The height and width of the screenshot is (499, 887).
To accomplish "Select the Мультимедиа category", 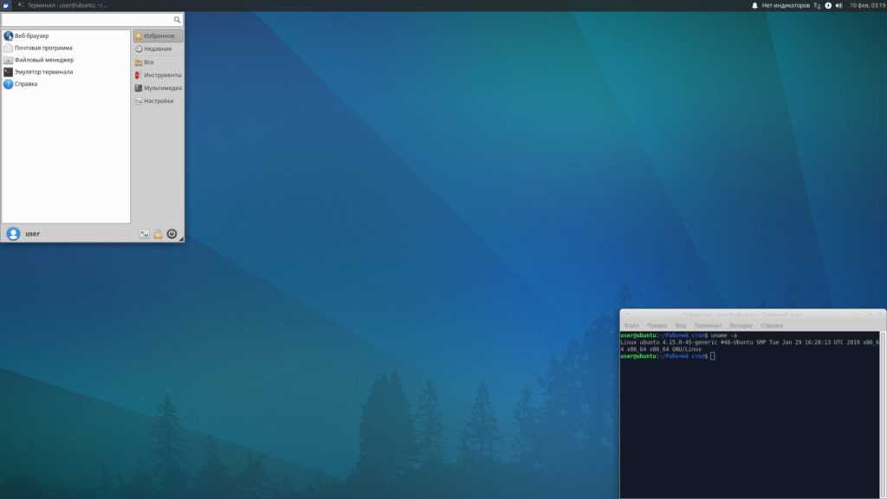I will coord(158,87).
